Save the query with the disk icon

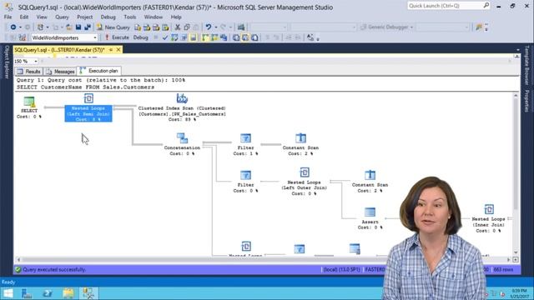(78, 27)
